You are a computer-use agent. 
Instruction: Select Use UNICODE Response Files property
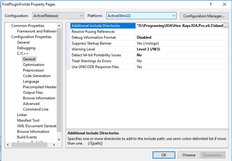103,67
